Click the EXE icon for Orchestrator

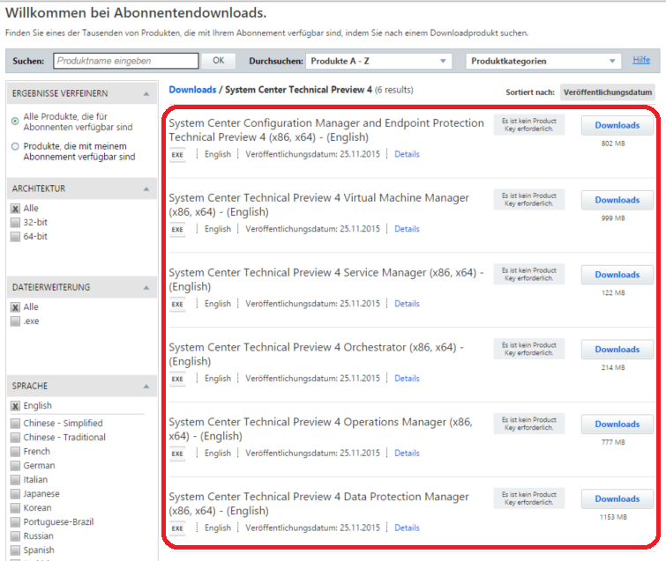point(177,379)
